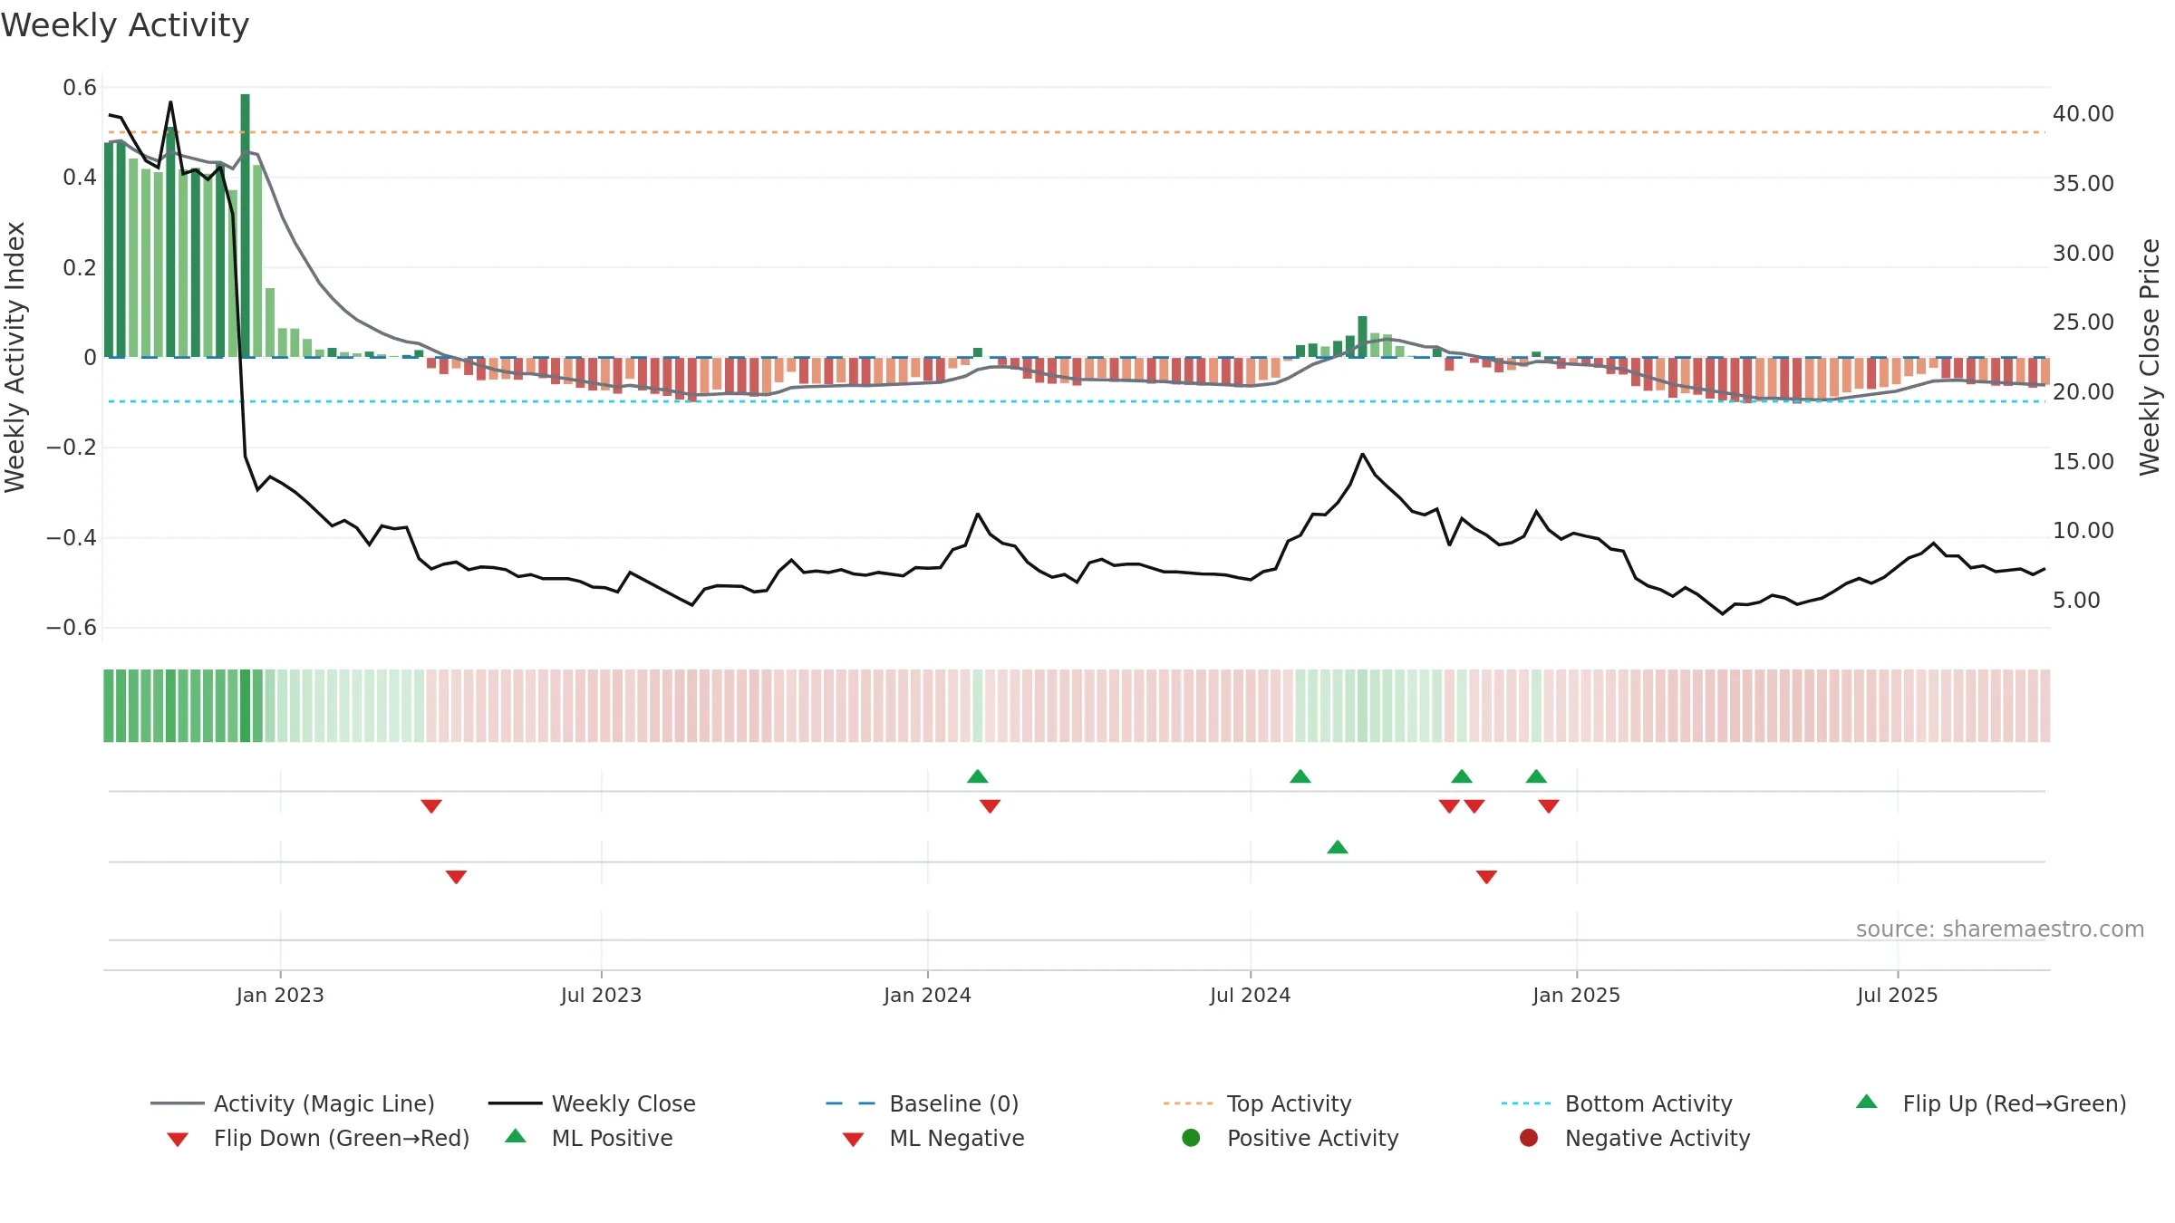Click the last Flip Down triangle before Jan 2025

(1548, 806)
